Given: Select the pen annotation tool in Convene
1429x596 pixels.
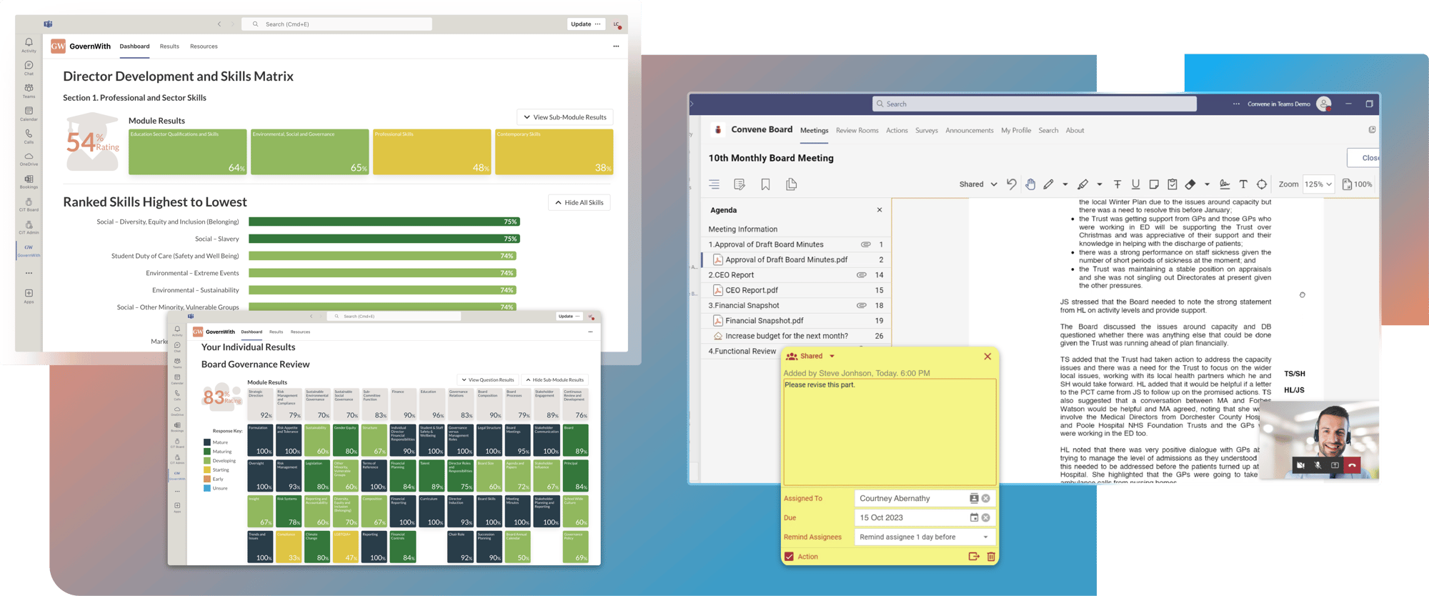Looking at the screenshot, I should (x=1048, y=184).
